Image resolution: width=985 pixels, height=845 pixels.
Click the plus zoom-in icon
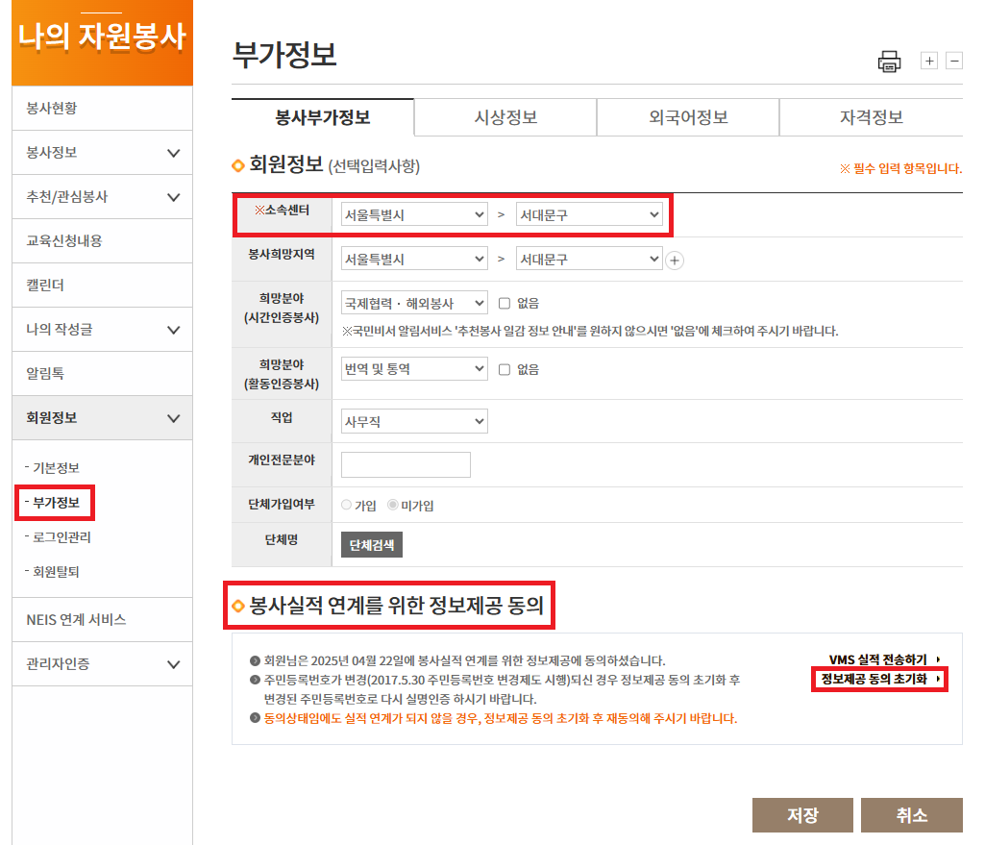(x=929, y=61)
